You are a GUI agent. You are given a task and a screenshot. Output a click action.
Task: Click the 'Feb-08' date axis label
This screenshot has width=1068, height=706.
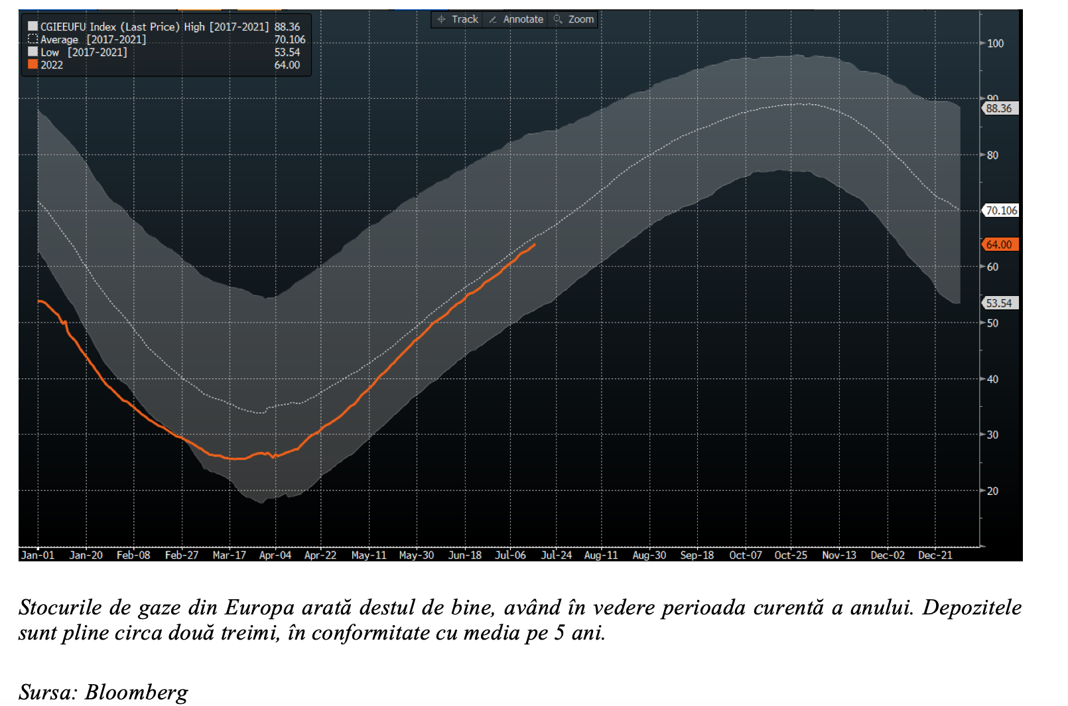click(x=133, y=555)
